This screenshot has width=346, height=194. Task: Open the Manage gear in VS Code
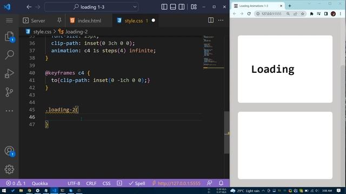(x=9, y=169)
